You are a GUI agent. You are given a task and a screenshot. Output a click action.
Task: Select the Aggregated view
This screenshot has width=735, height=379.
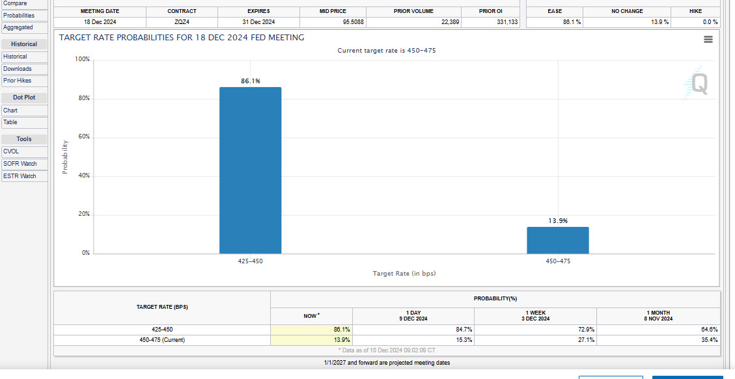tap(23, 27)
